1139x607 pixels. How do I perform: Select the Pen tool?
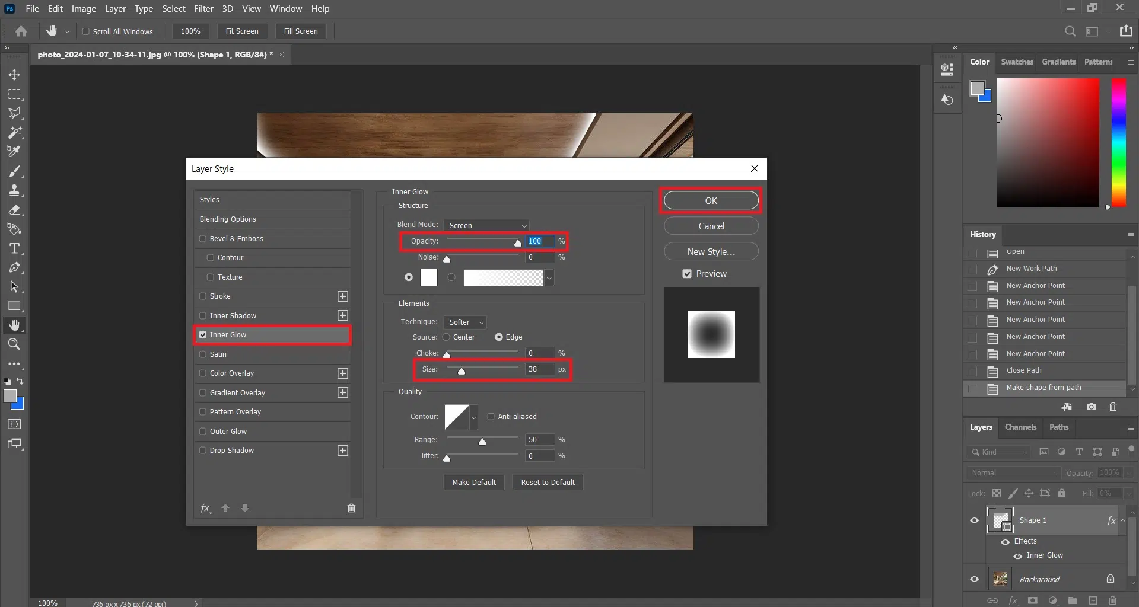click(x=14, y=268)
